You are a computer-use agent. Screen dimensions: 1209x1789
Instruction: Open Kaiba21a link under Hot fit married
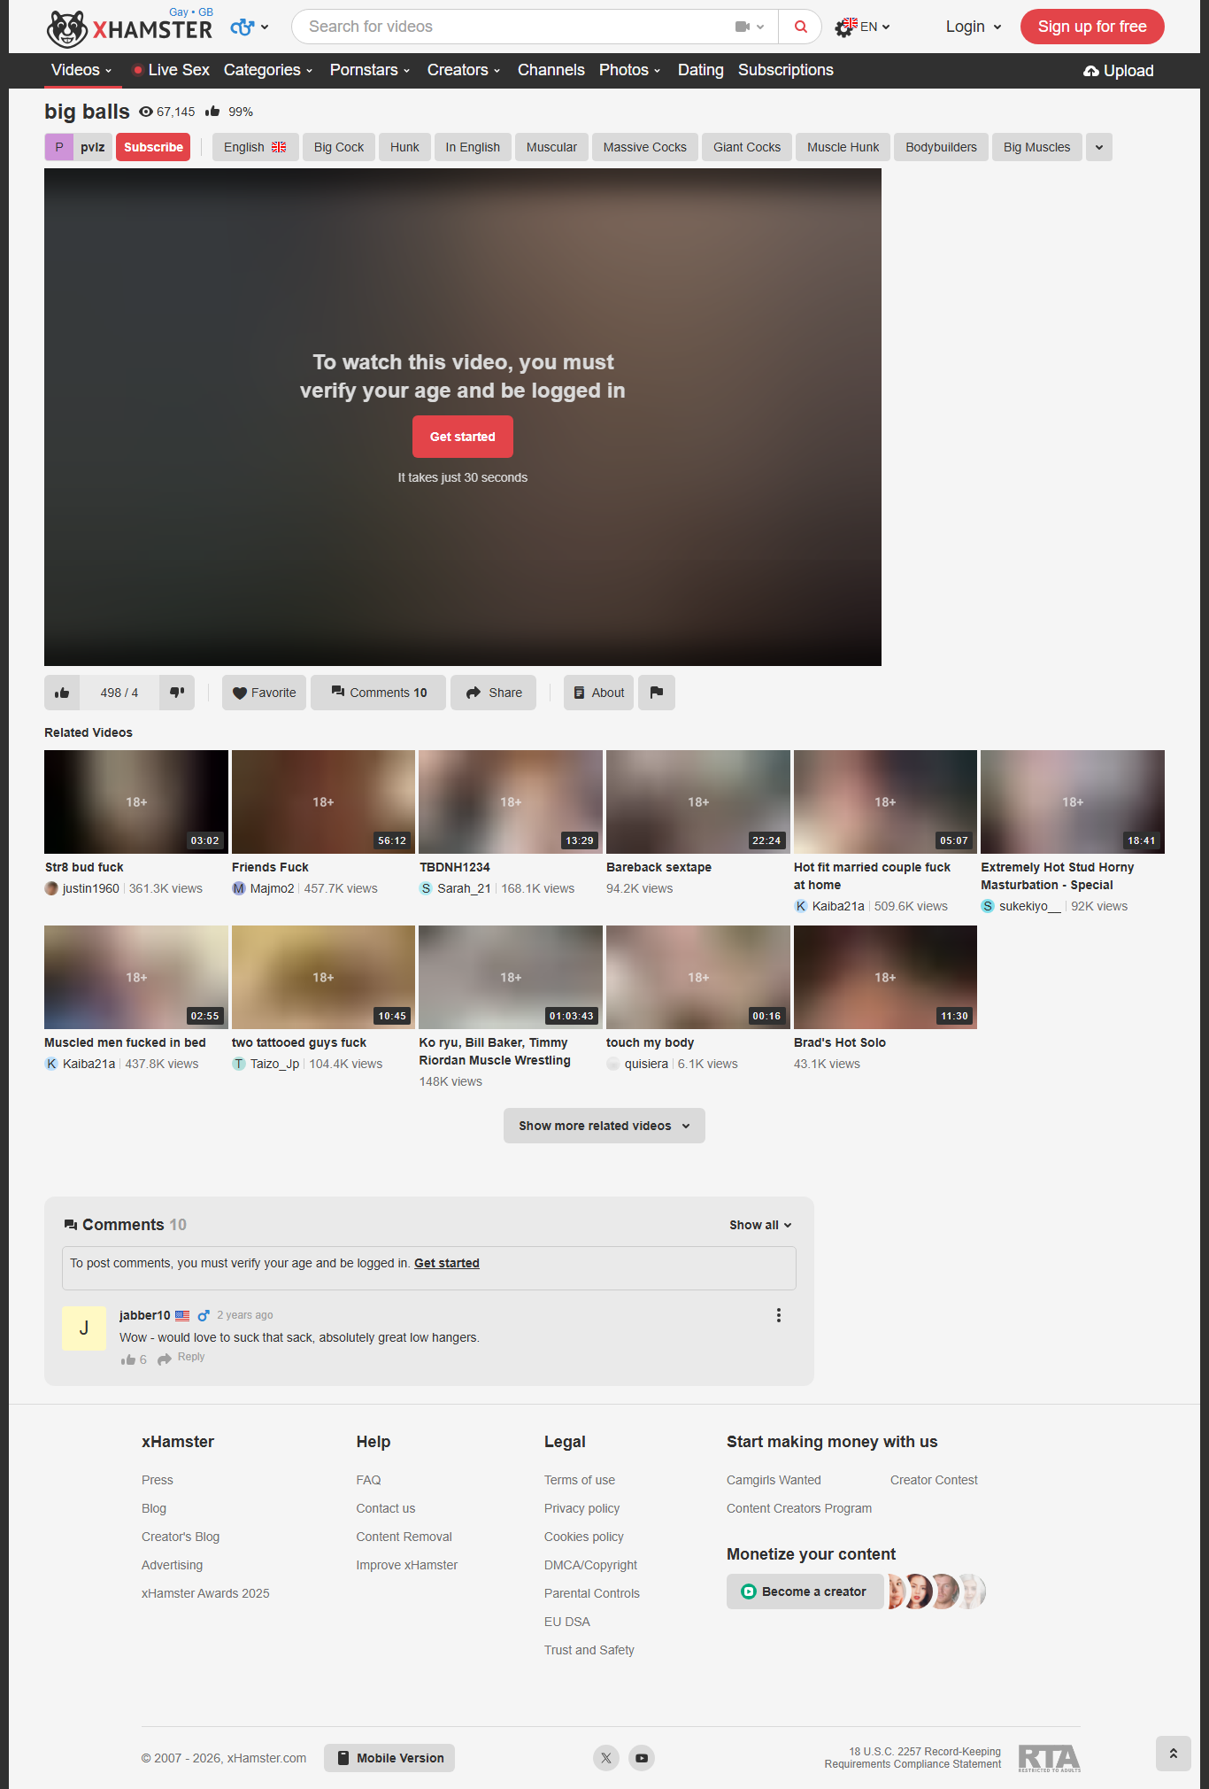(838, 906)
